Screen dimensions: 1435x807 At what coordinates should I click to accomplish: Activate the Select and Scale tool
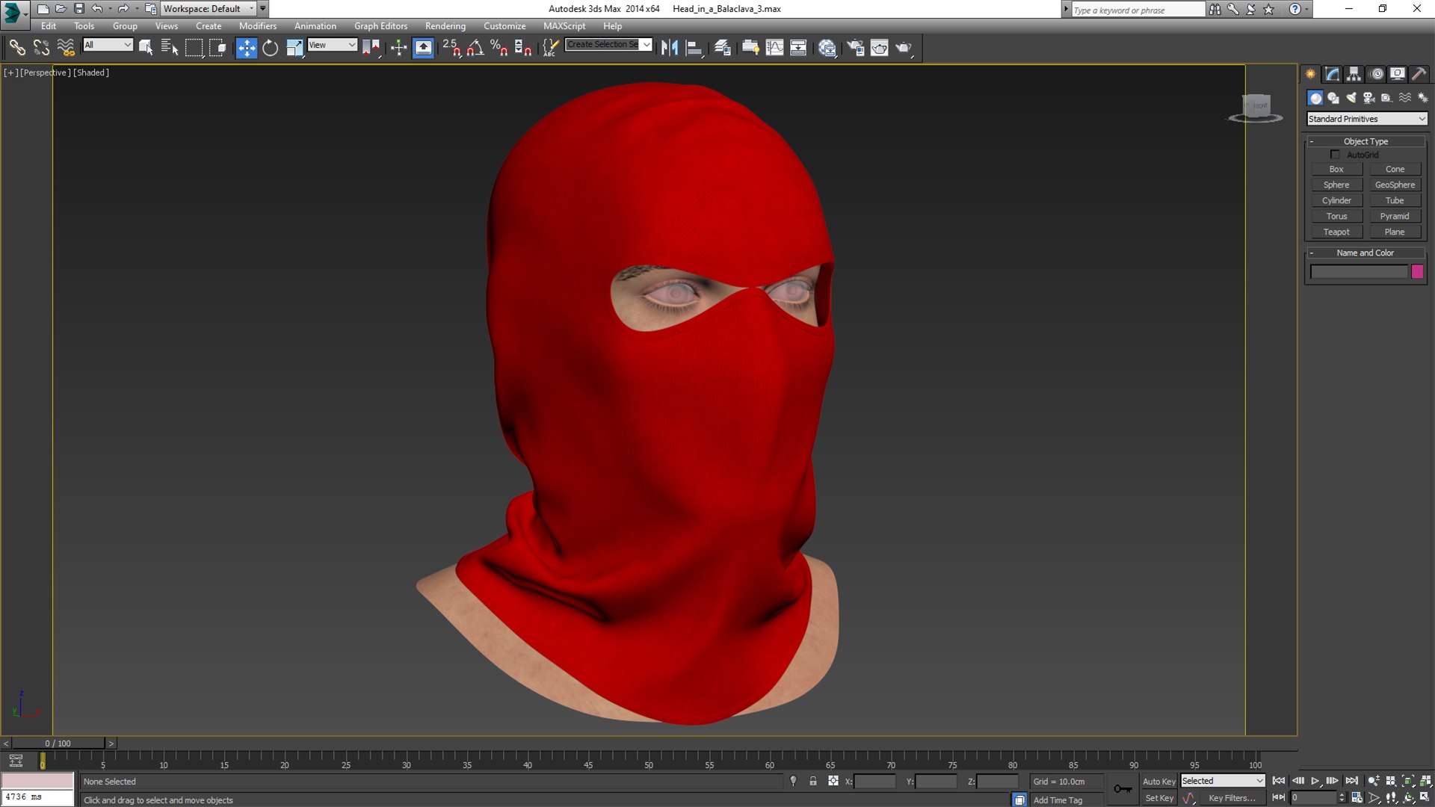pyautogui.click(x=294, y=48)
